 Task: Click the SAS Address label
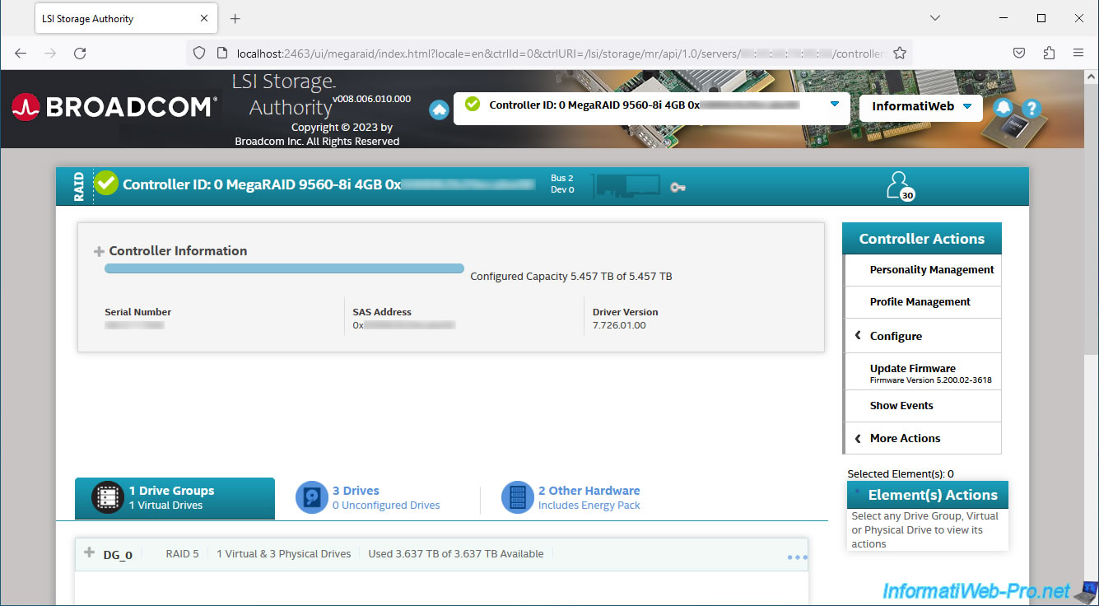pos(382,312)
